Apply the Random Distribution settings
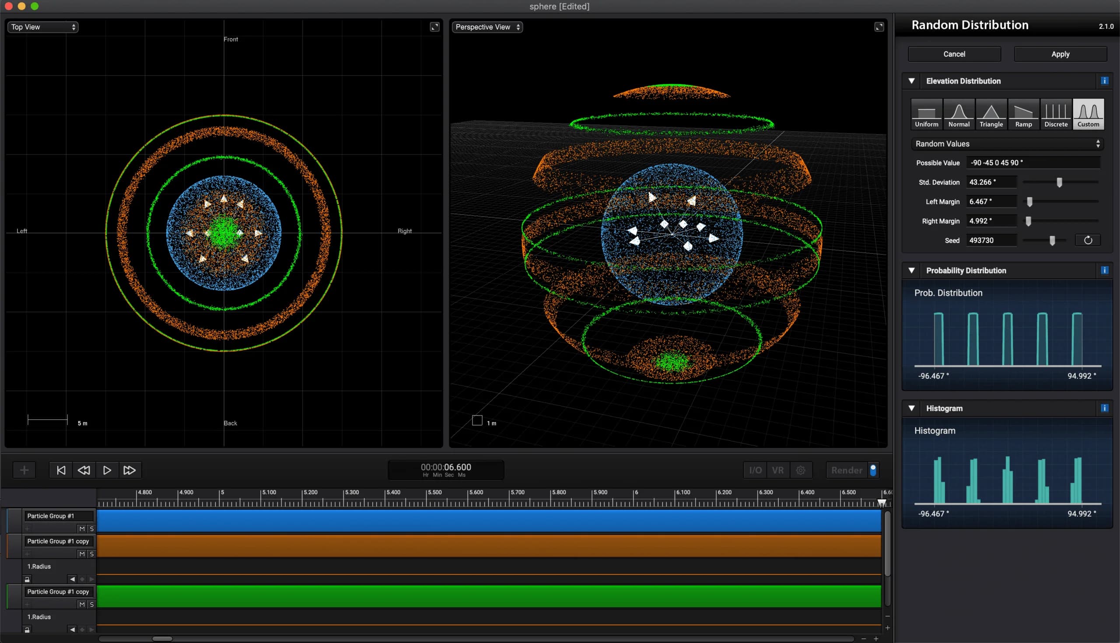 (1060, 54)
